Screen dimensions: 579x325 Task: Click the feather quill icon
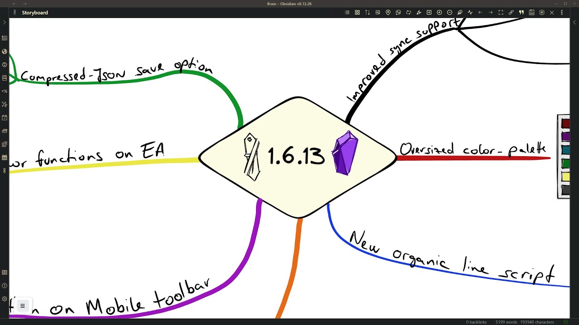tap(460, 13)
